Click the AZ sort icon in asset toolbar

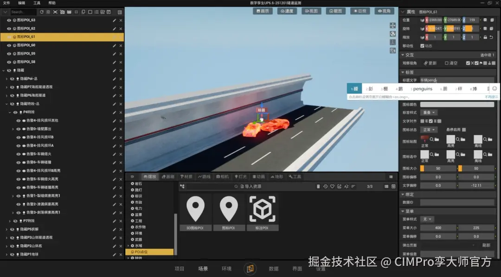pos(347,186)
